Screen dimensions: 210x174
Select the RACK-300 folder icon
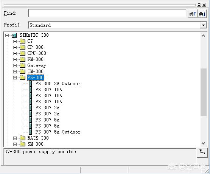coord(22,138)
